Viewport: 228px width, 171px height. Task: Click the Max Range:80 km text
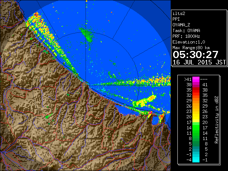pyautogui.click(x=191, y=48)
